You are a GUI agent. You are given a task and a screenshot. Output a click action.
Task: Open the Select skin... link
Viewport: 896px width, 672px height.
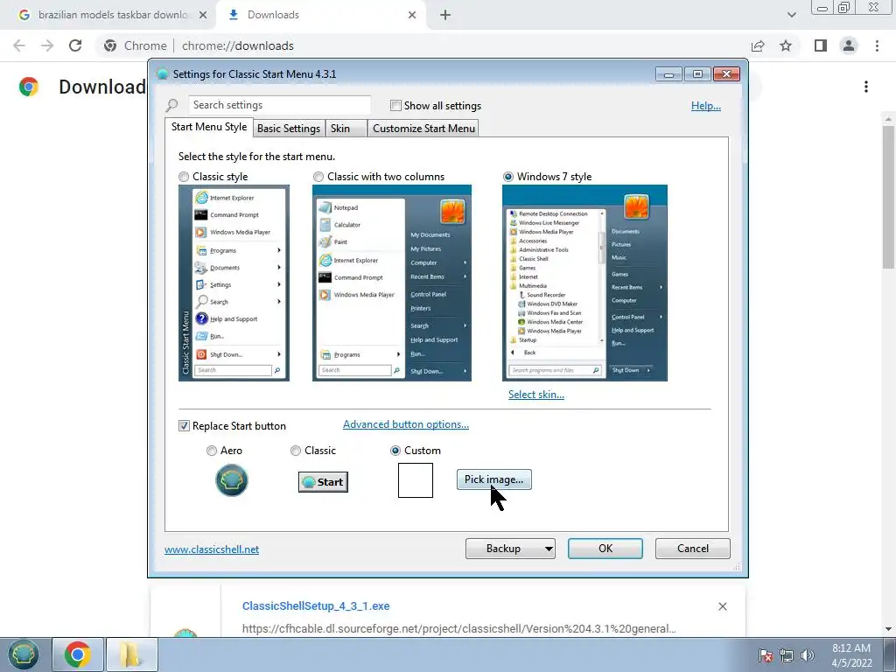coord(536,395)
